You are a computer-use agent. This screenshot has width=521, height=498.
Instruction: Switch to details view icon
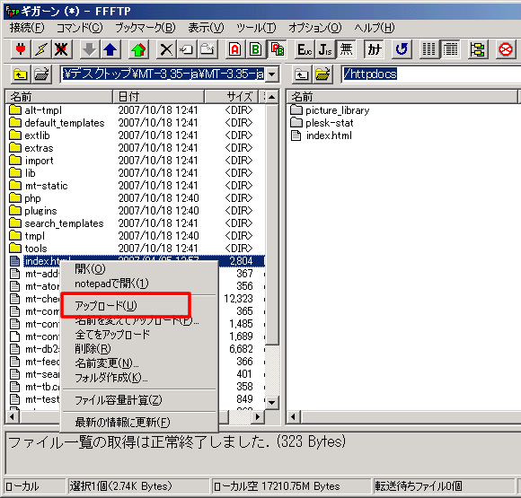click(x=450, y=49)
